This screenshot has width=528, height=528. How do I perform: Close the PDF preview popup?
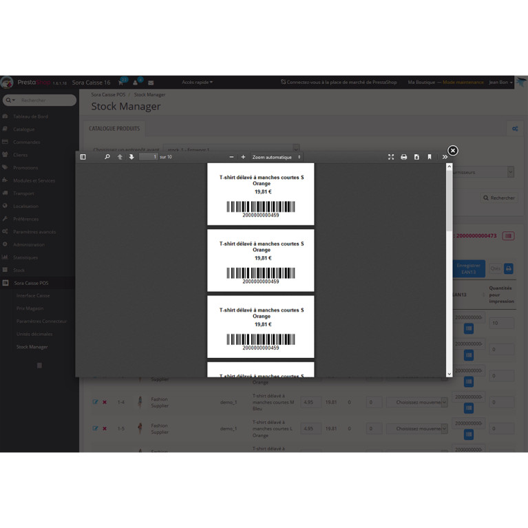(x=452, y=150)
